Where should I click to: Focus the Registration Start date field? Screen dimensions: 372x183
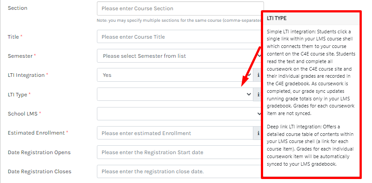(x=178, y=152)
